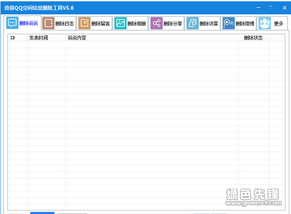Open the 删除微博 tab label

(245, 24)
